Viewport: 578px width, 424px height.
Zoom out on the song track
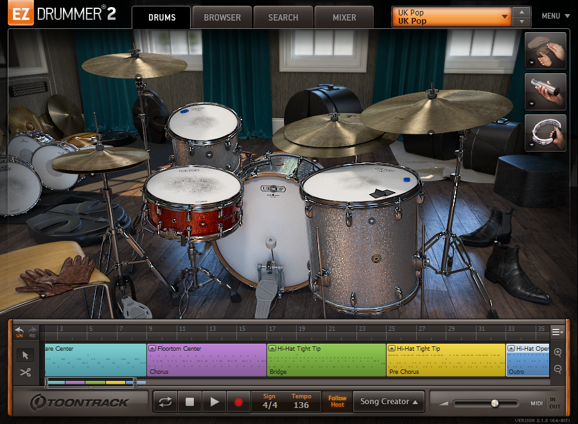[x=557, y=369]
